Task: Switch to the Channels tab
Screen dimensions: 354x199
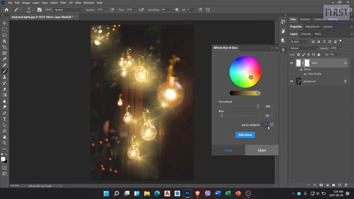Action: (306, 34)
